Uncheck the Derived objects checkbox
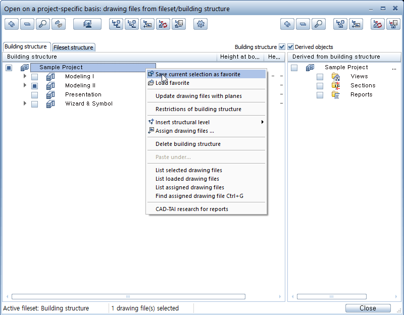 [x=290, y=47]
